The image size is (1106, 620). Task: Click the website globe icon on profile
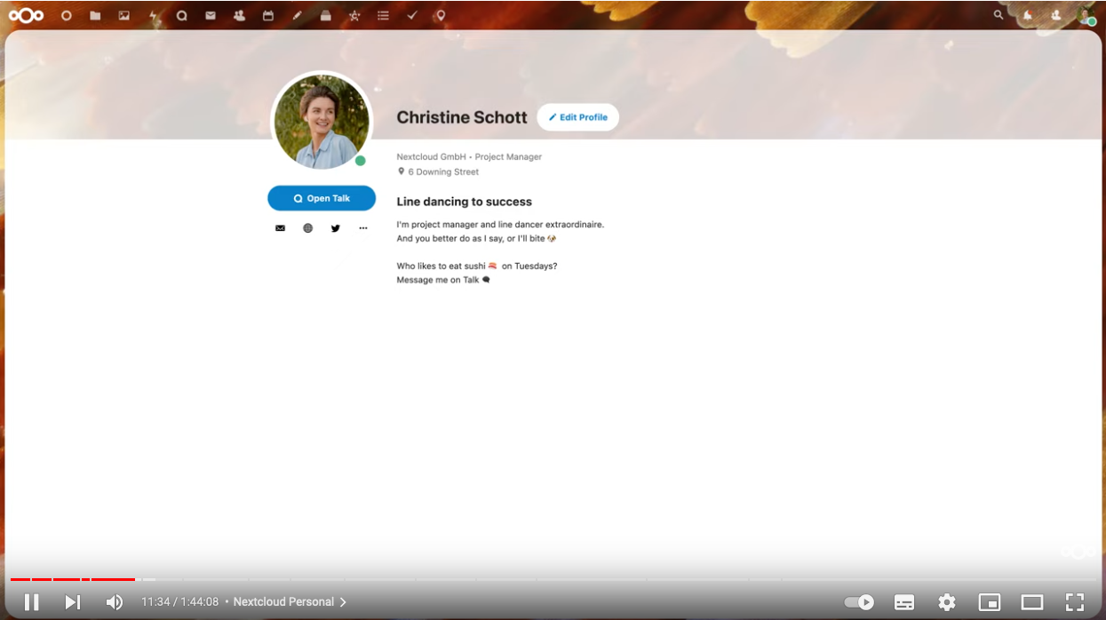pos(307,228)
